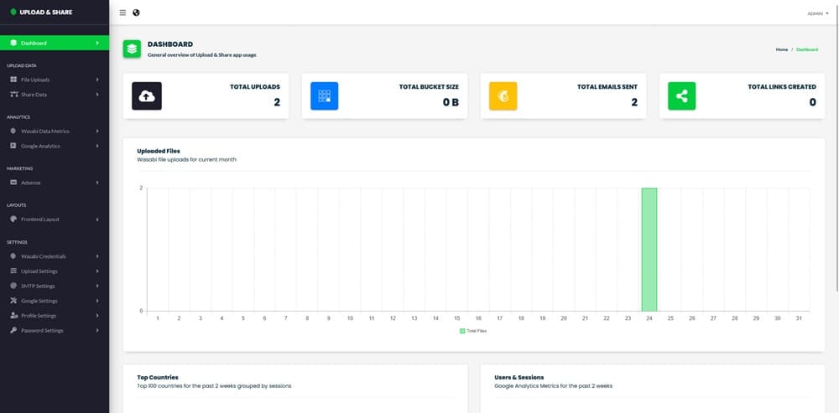Image resolution: width=839 pixels, height=413 pixels.
Task: Click the Total Bucket Size blue icon
Action: tap(324, 96)
